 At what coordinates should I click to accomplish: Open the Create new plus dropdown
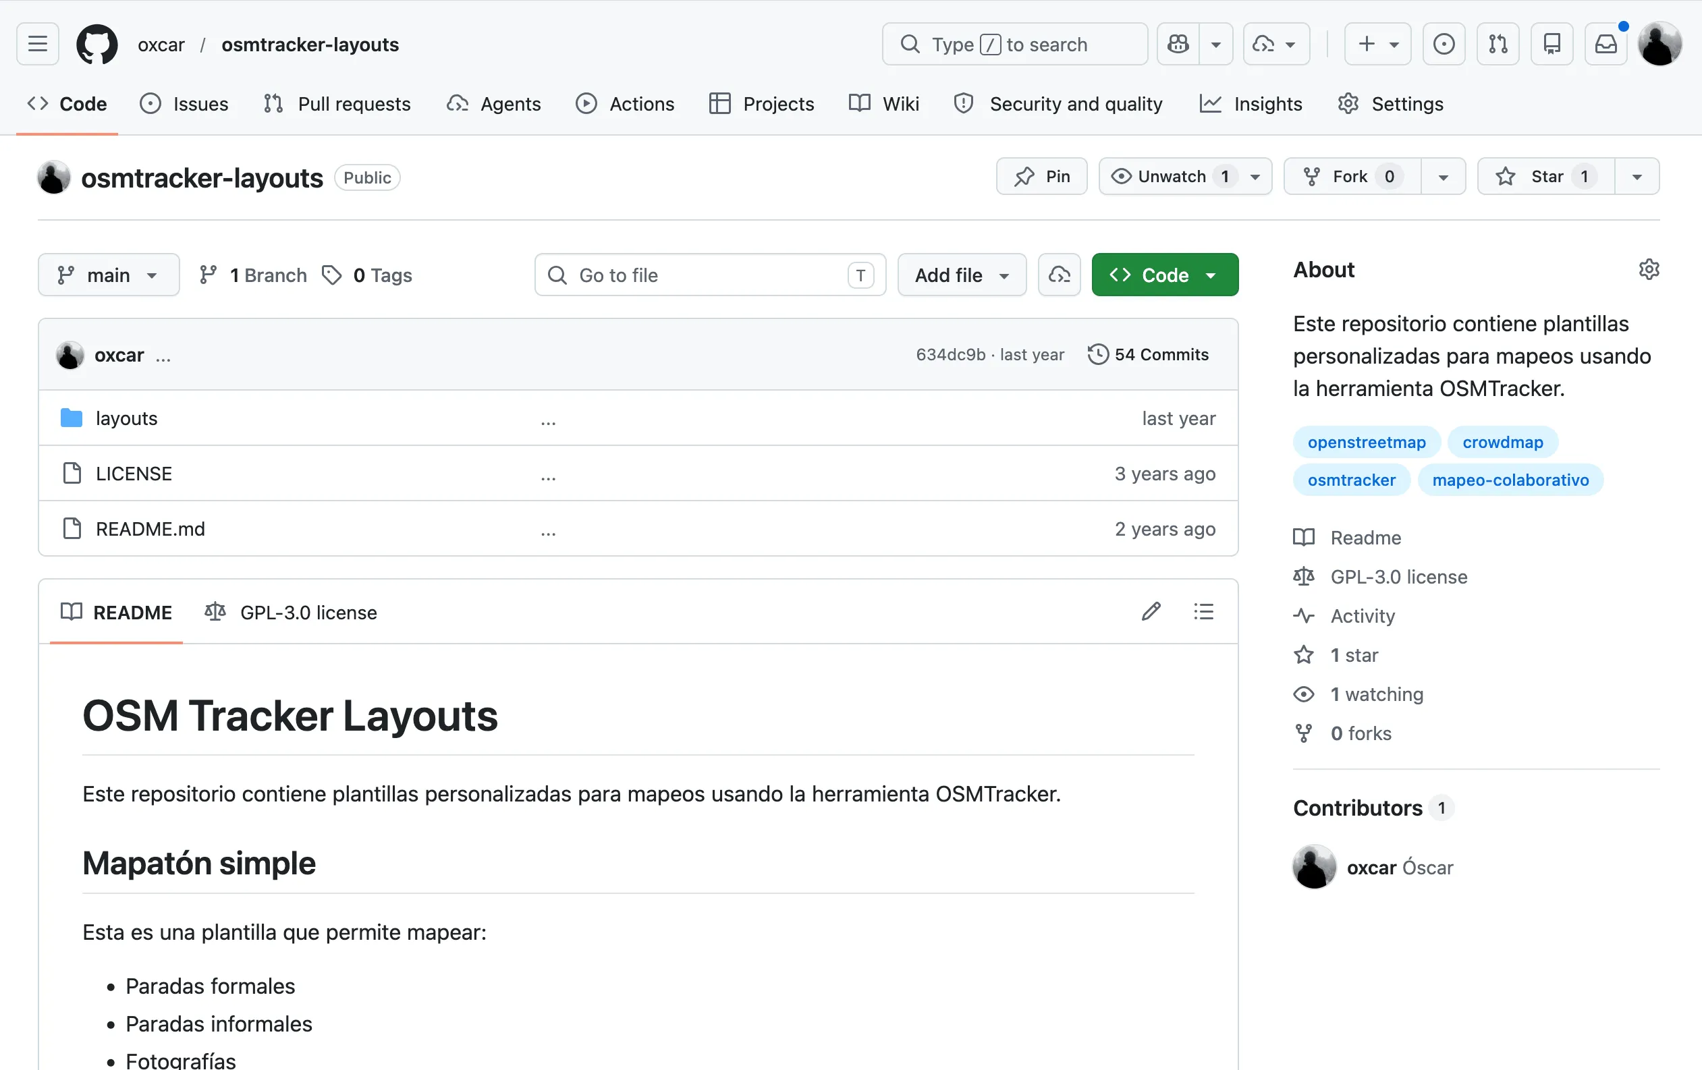tap(1377, 44)
